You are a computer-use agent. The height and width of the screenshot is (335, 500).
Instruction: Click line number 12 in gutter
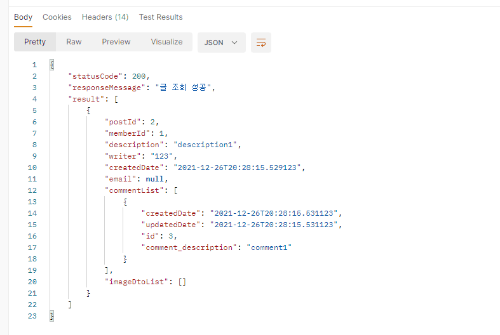tap(32, 190)
